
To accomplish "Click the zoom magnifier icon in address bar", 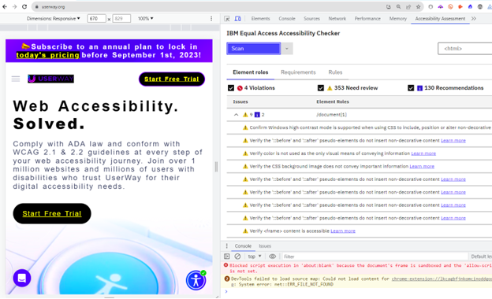I will (398, 6).
